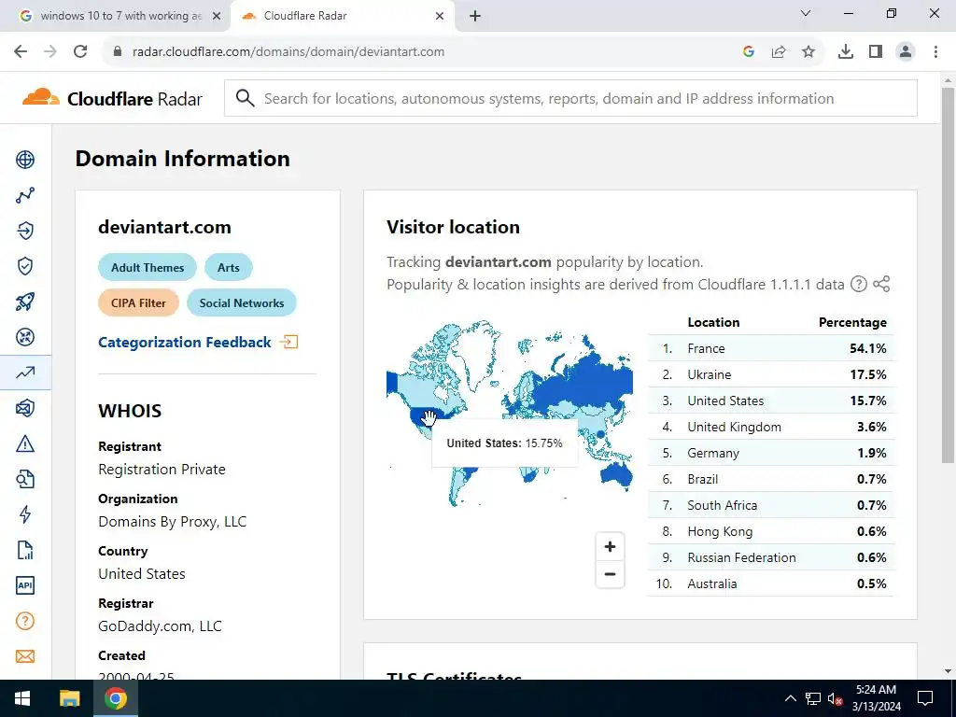Open the report document sidebar icon
The width and height of the screenshot is (956, 717).
tap(25, 550)
